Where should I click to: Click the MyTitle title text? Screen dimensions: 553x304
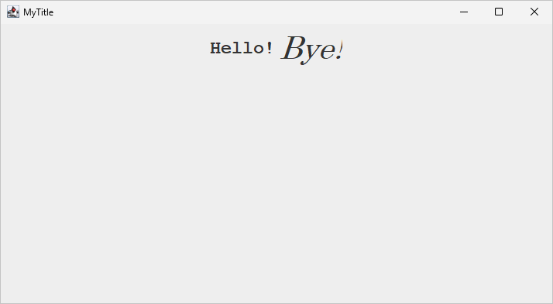(x=39, y=12)
